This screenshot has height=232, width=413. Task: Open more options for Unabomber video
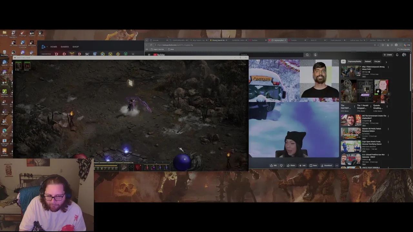point(388,116)
